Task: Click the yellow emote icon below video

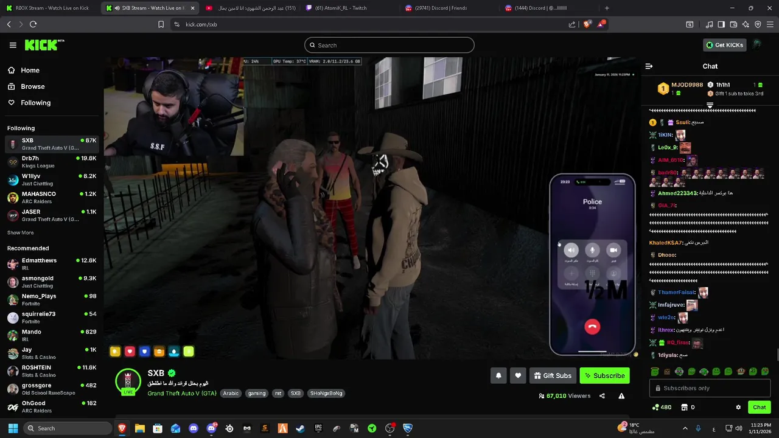Action: pyautogui.click(x=115, y=352)
